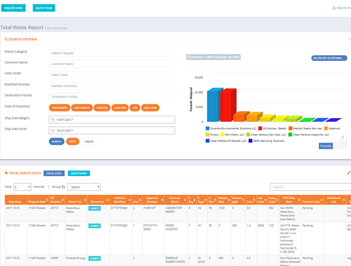This screenshot has height=266, width=351.
Task: Toggle Medical Waste Services legend swatch
Action: click(x=290, y=128)
